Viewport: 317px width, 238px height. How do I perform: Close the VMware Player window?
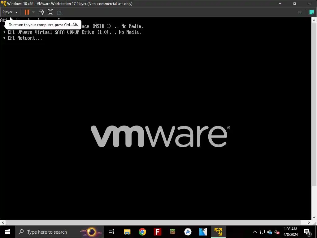[309, 4]
